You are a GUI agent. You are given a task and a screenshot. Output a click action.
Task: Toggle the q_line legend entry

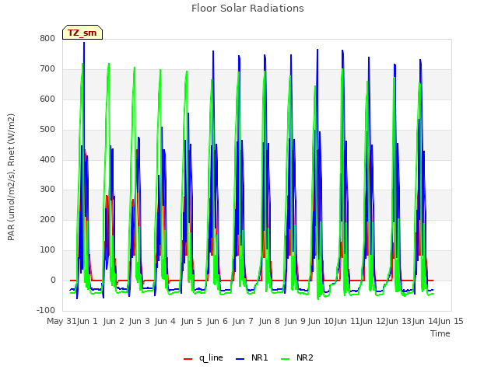[203, 357]
